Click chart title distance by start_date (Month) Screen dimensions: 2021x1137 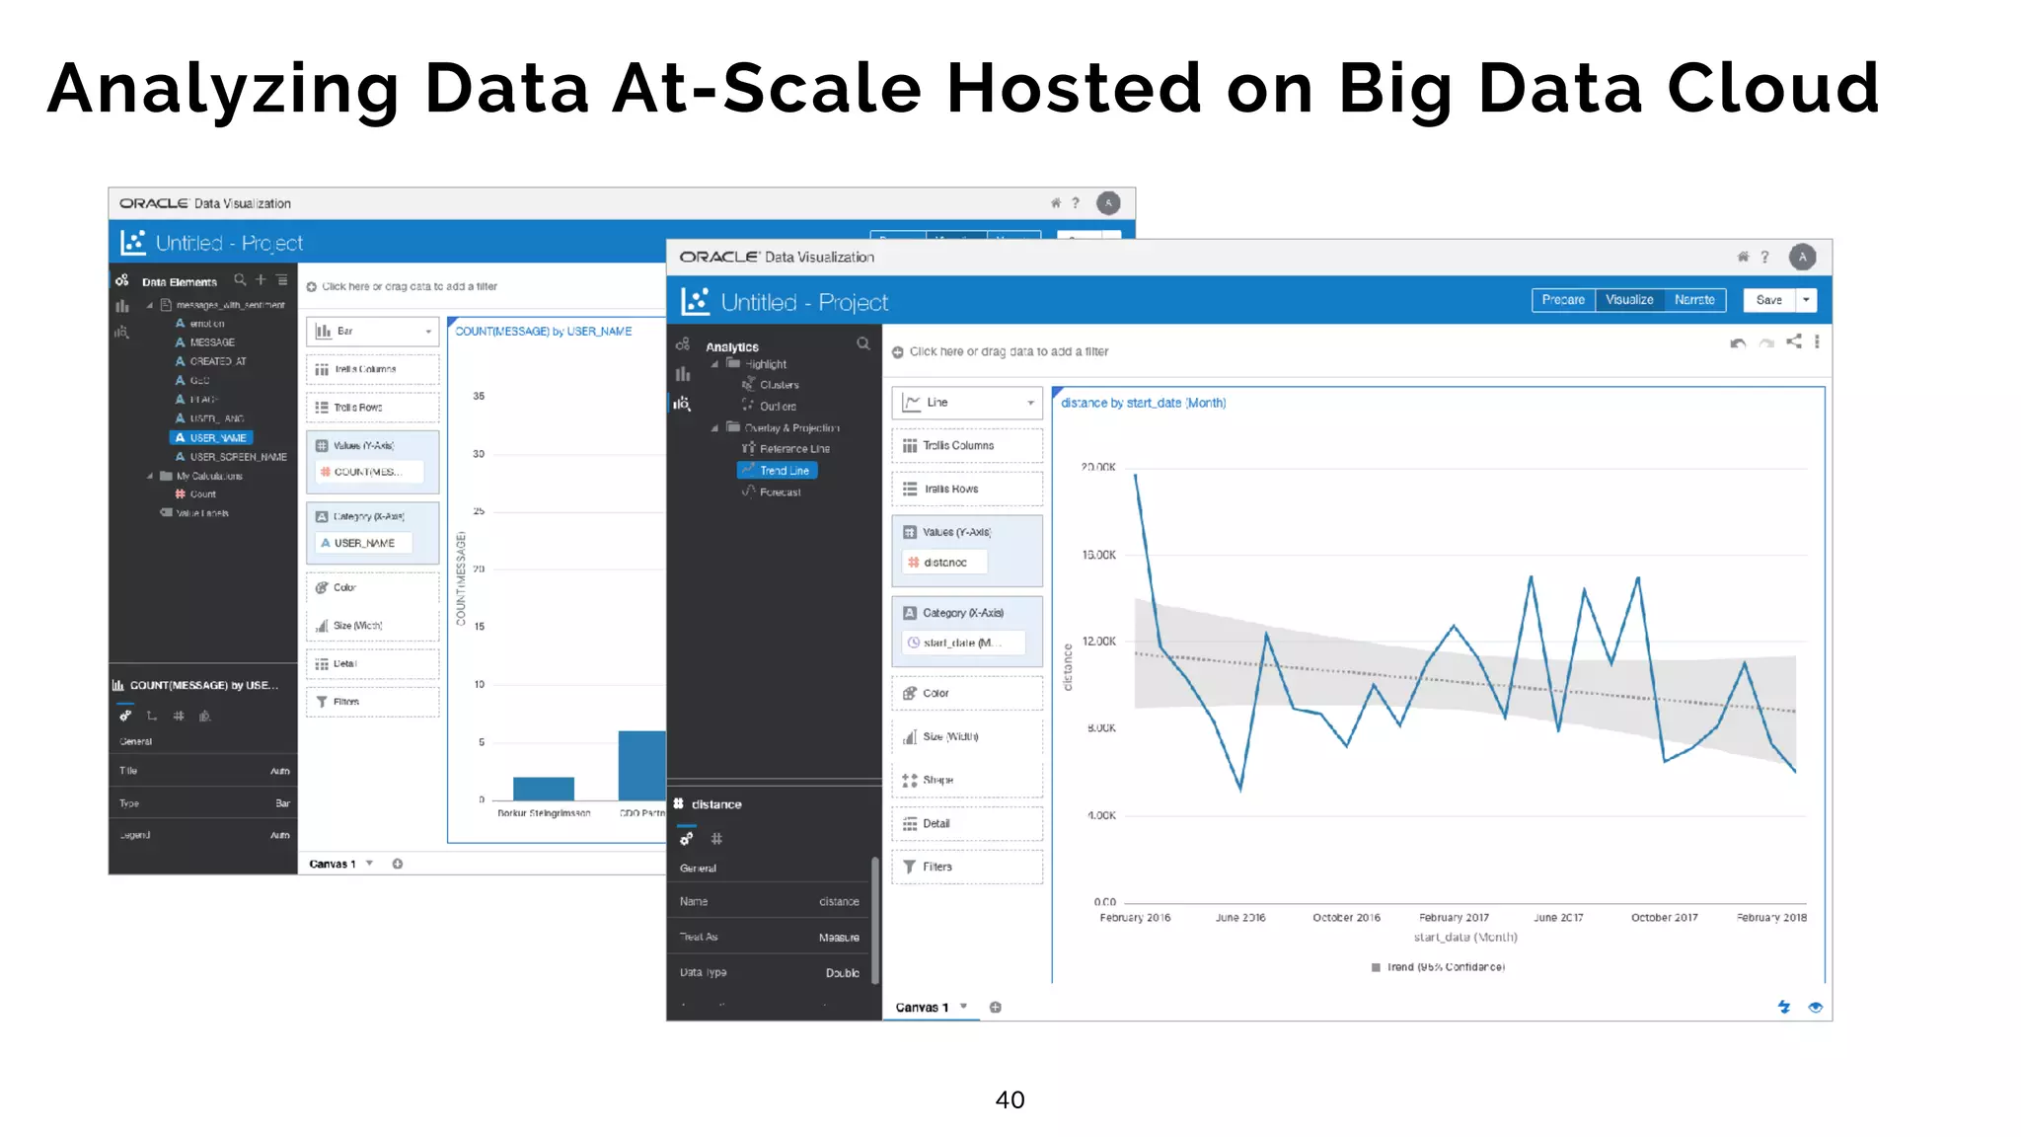click(x=1143, y=403)
